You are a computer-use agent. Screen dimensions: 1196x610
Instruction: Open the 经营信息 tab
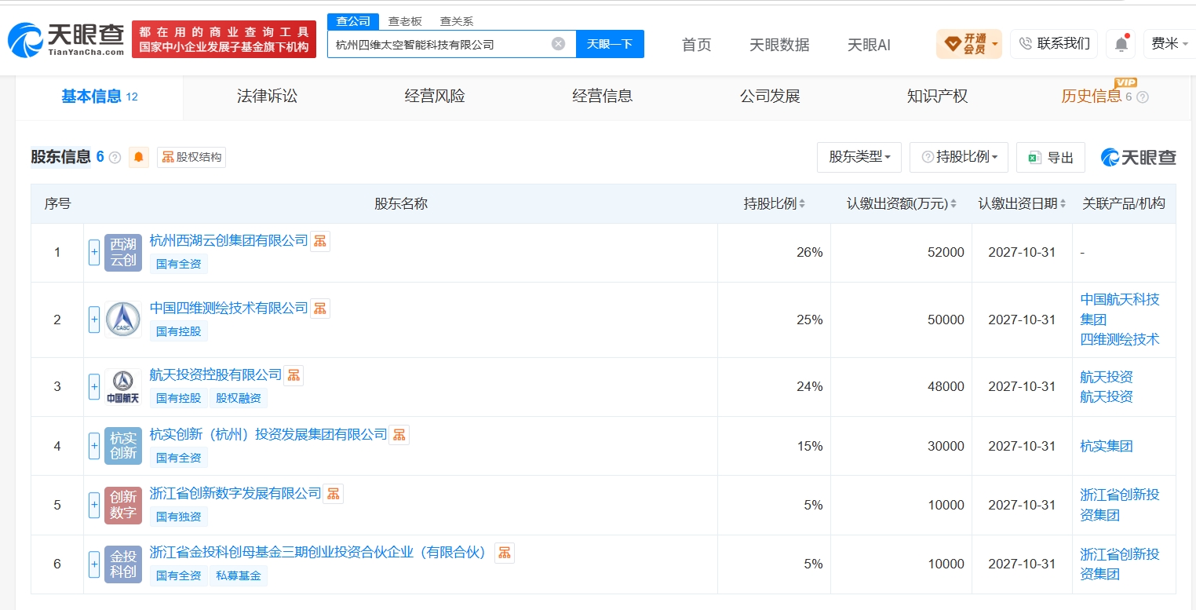[602, 97]
